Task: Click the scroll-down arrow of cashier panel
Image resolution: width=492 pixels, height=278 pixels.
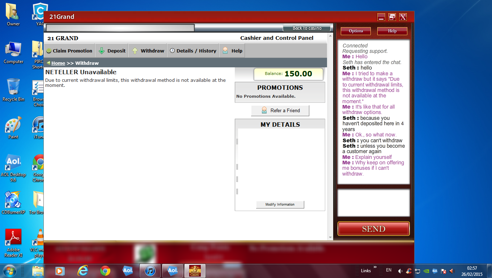Action: pyautogui.click(x=330, y=237)
